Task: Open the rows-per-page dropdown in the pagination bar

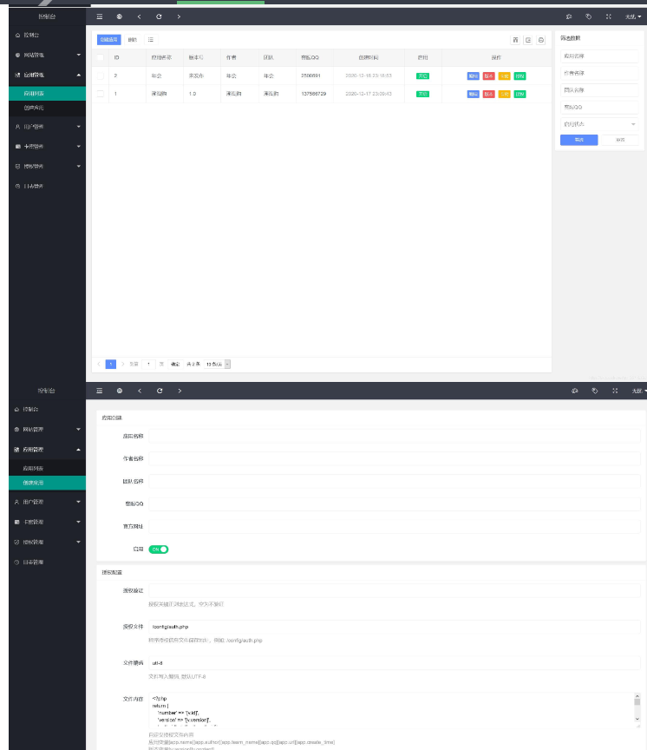Action: (218, 364)
